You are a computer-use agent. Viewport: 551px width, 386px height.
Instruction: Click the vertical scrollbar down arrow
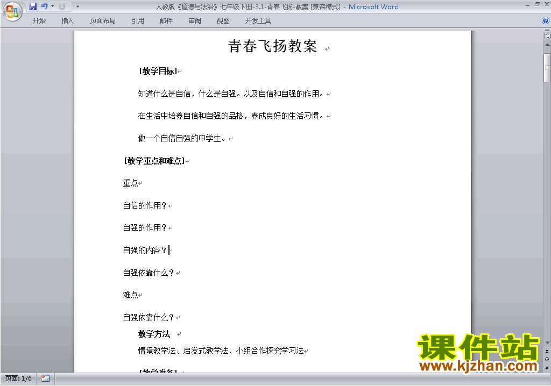[x=547, y=343]
